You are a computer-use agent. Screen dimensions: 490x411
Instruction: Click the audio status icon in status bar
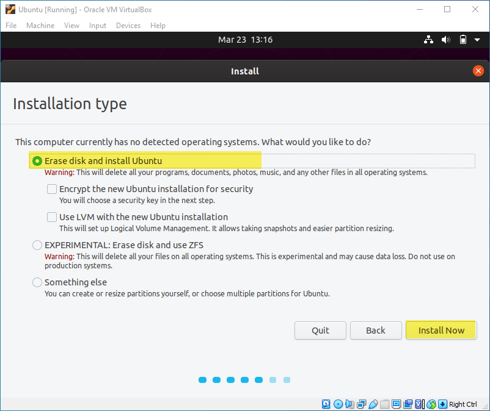[349, 404]
